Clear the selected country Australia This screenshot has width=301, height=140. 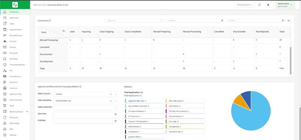click(111, 94)
